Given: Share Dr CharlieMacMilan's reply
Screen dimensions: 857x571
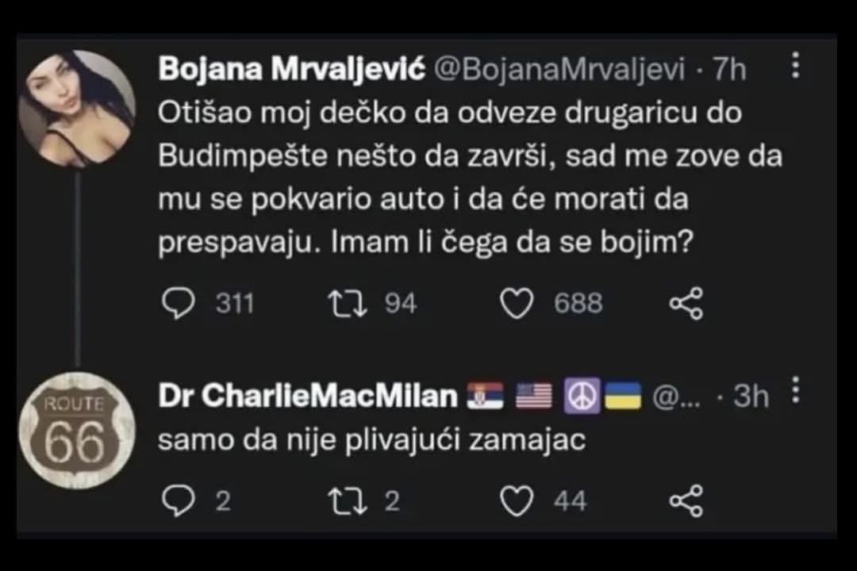Looking at the screenshot, I should pos(686,500).
